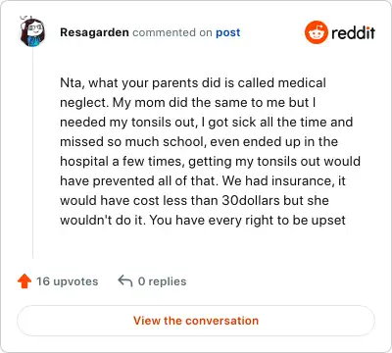Open the Resagarden username profile
Image resolution: width=392 pixels, height=353 pixels.
point(94,32)
